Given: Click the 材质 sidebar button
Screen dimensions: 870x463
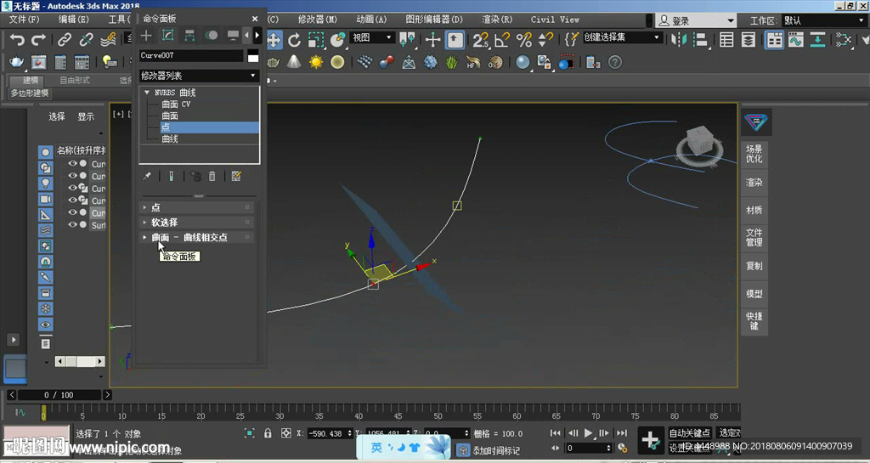Looking at the screenshot, I should (754, 210).
